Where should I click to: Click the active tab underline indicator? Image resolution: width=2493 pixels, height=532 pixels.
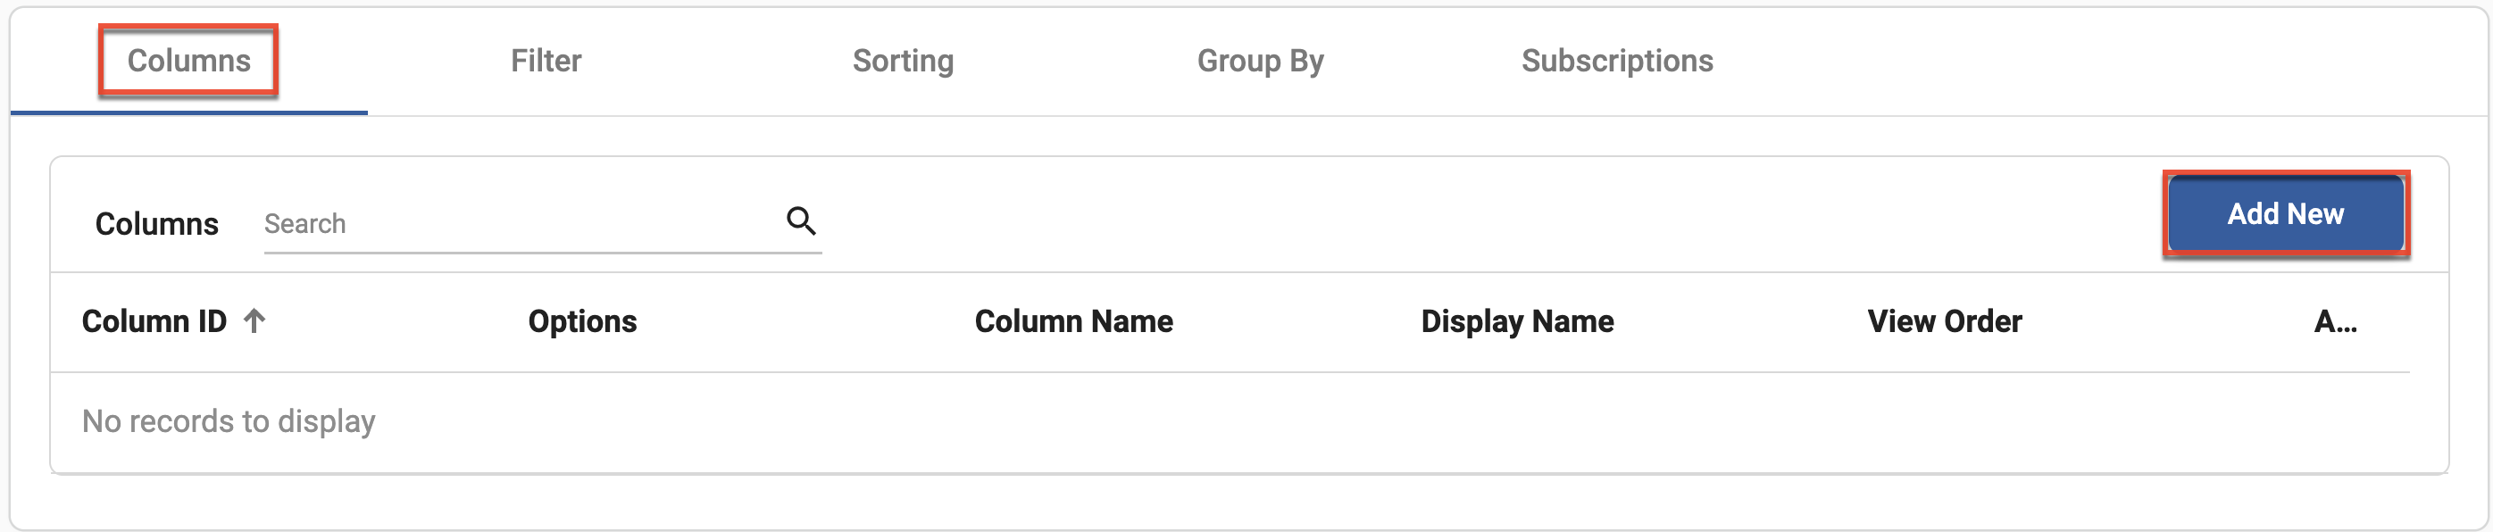[187, 114]
